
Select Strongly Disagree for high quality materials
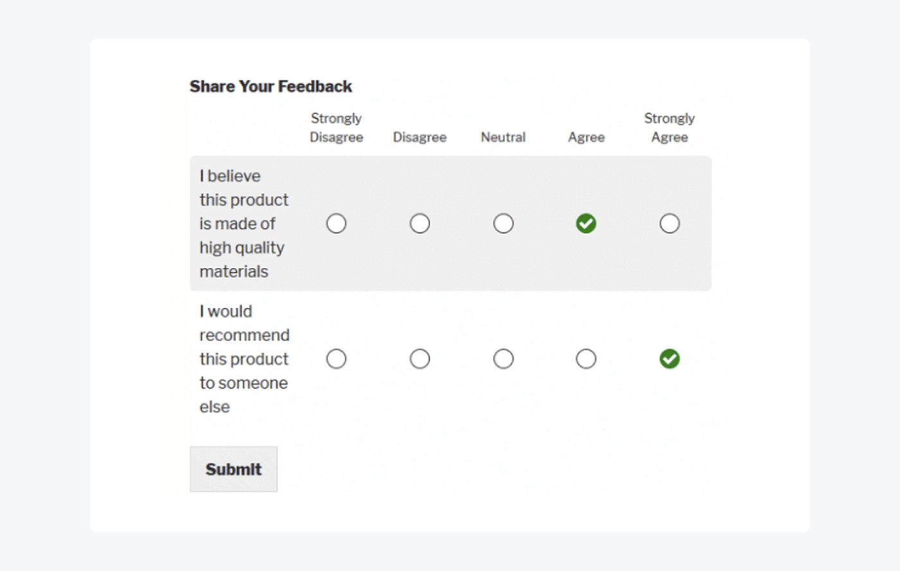(336, 223)
